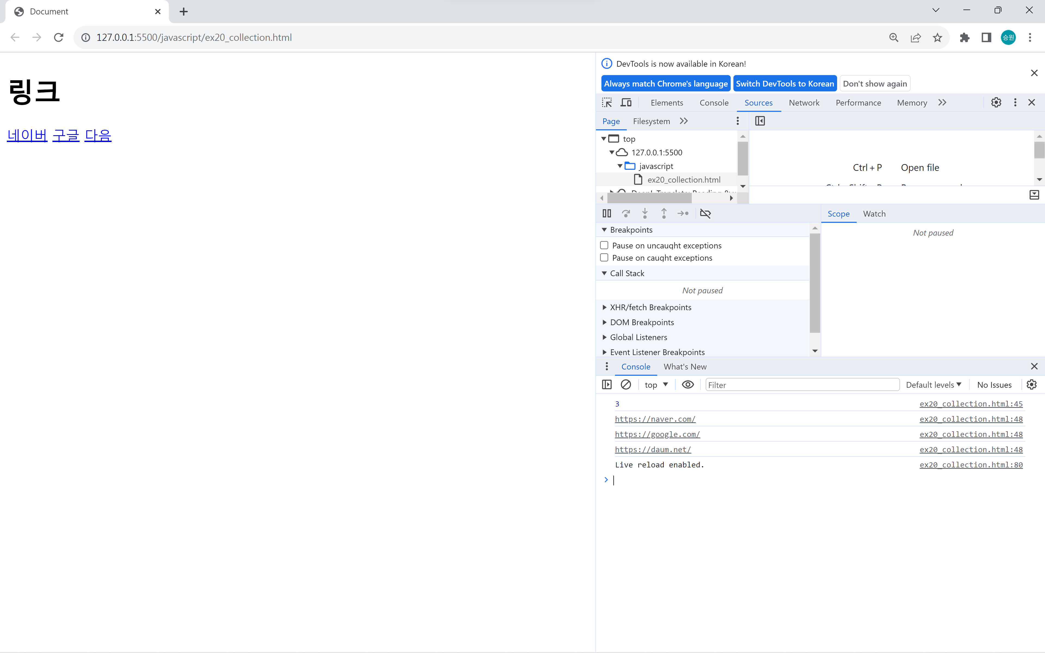Screen dimensions: 1045x653
Task: Click the pause script execution button
Action: point(607,213)
